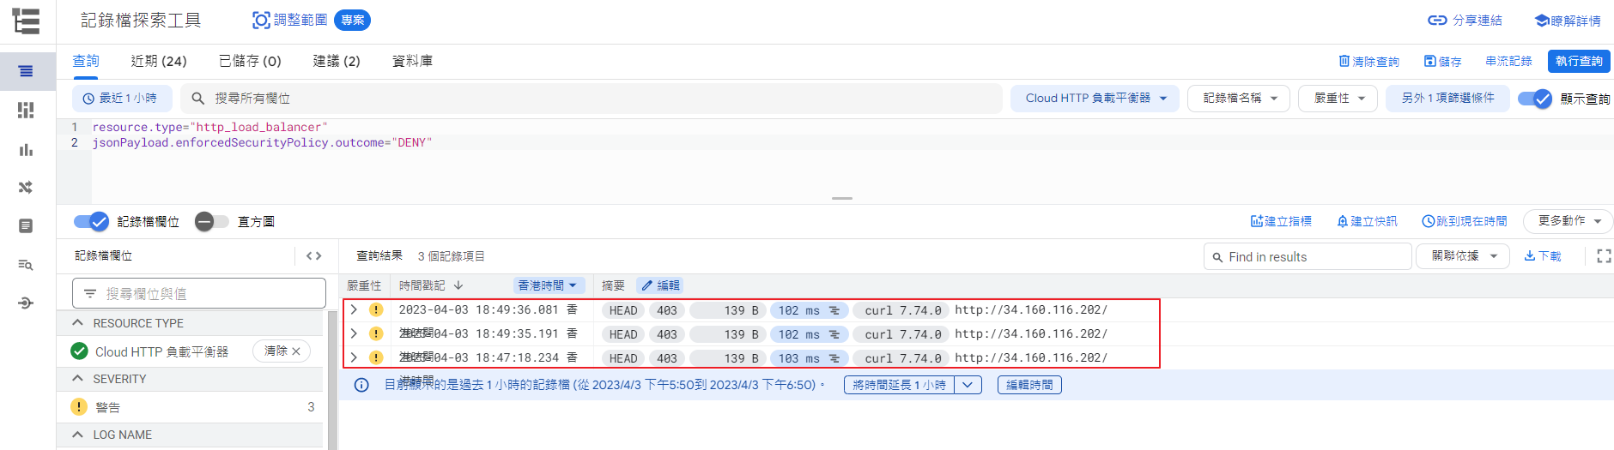Toggle the 記錄檔欄位 switch
The image size is (1614, 450).
(x=91, y=222)
